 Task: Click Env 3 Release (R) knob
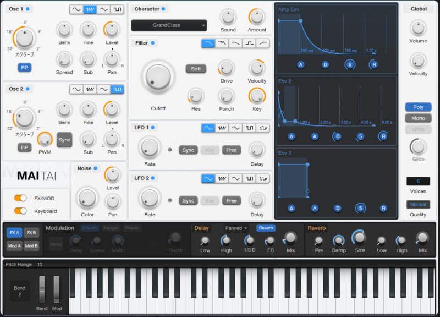tap(383, 208)
